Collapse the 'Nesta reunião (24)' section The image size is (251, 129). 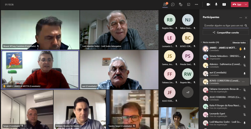coord(201,42)
